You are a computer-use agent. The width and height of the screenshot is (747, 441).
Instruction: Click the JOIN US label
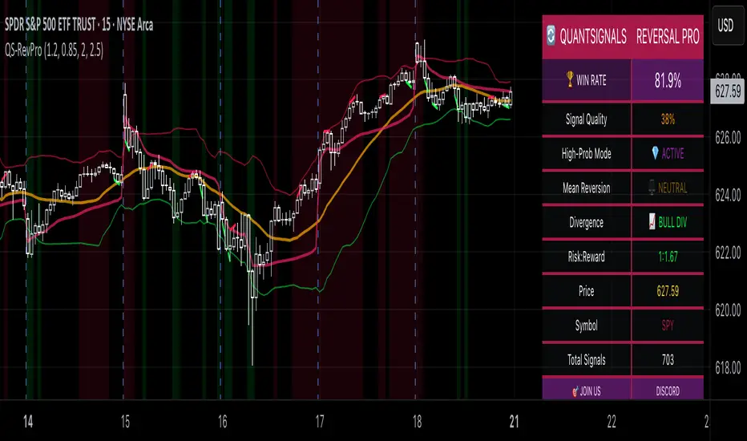pos(590,391)
